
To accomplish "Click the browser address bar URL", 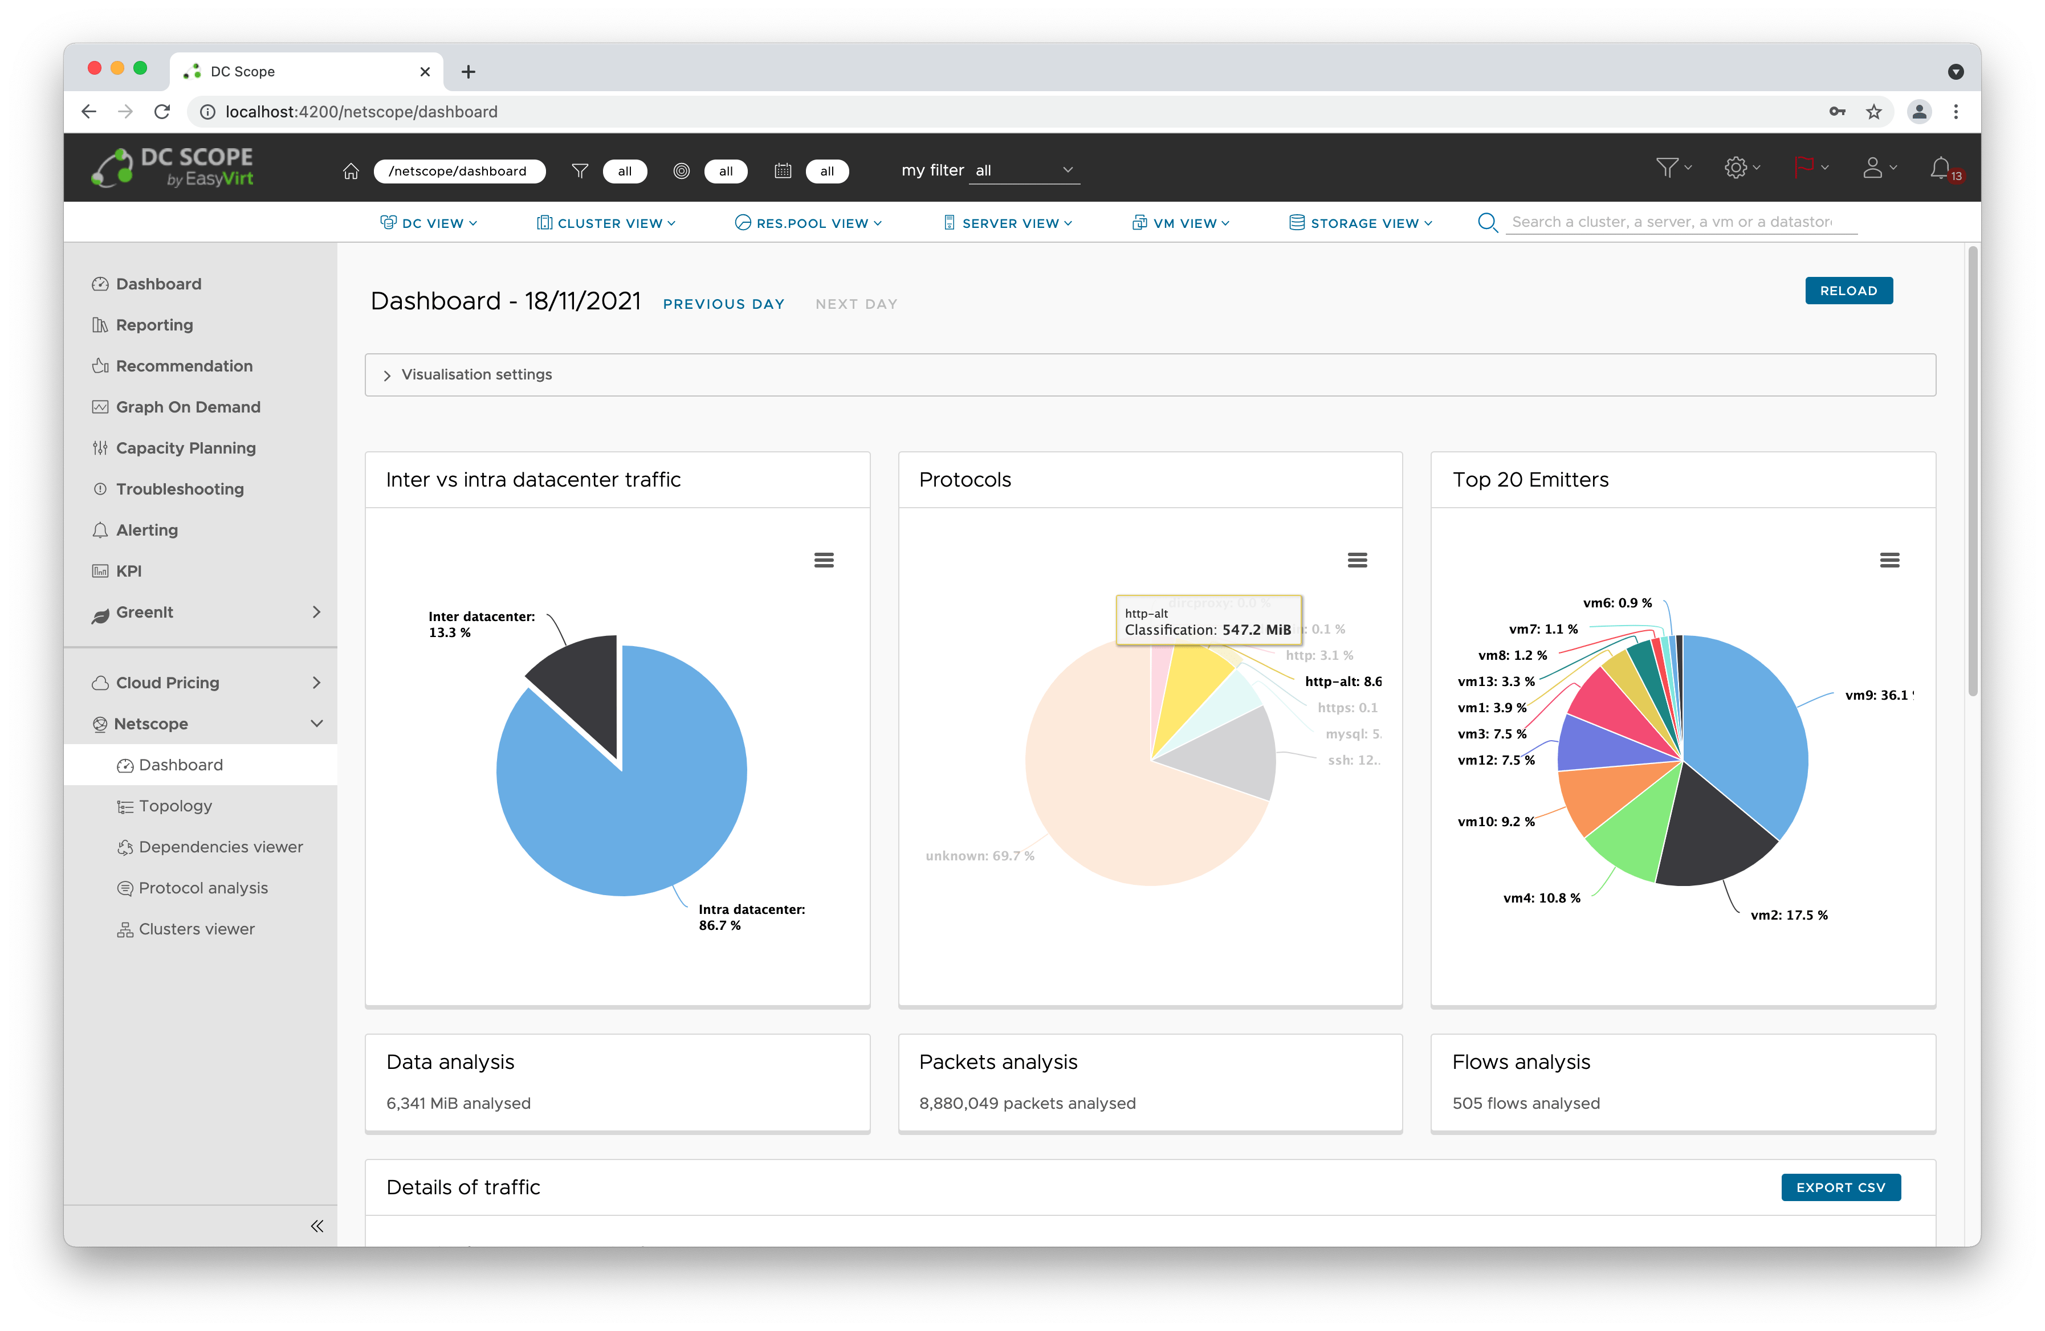I will tap(361, 112).
